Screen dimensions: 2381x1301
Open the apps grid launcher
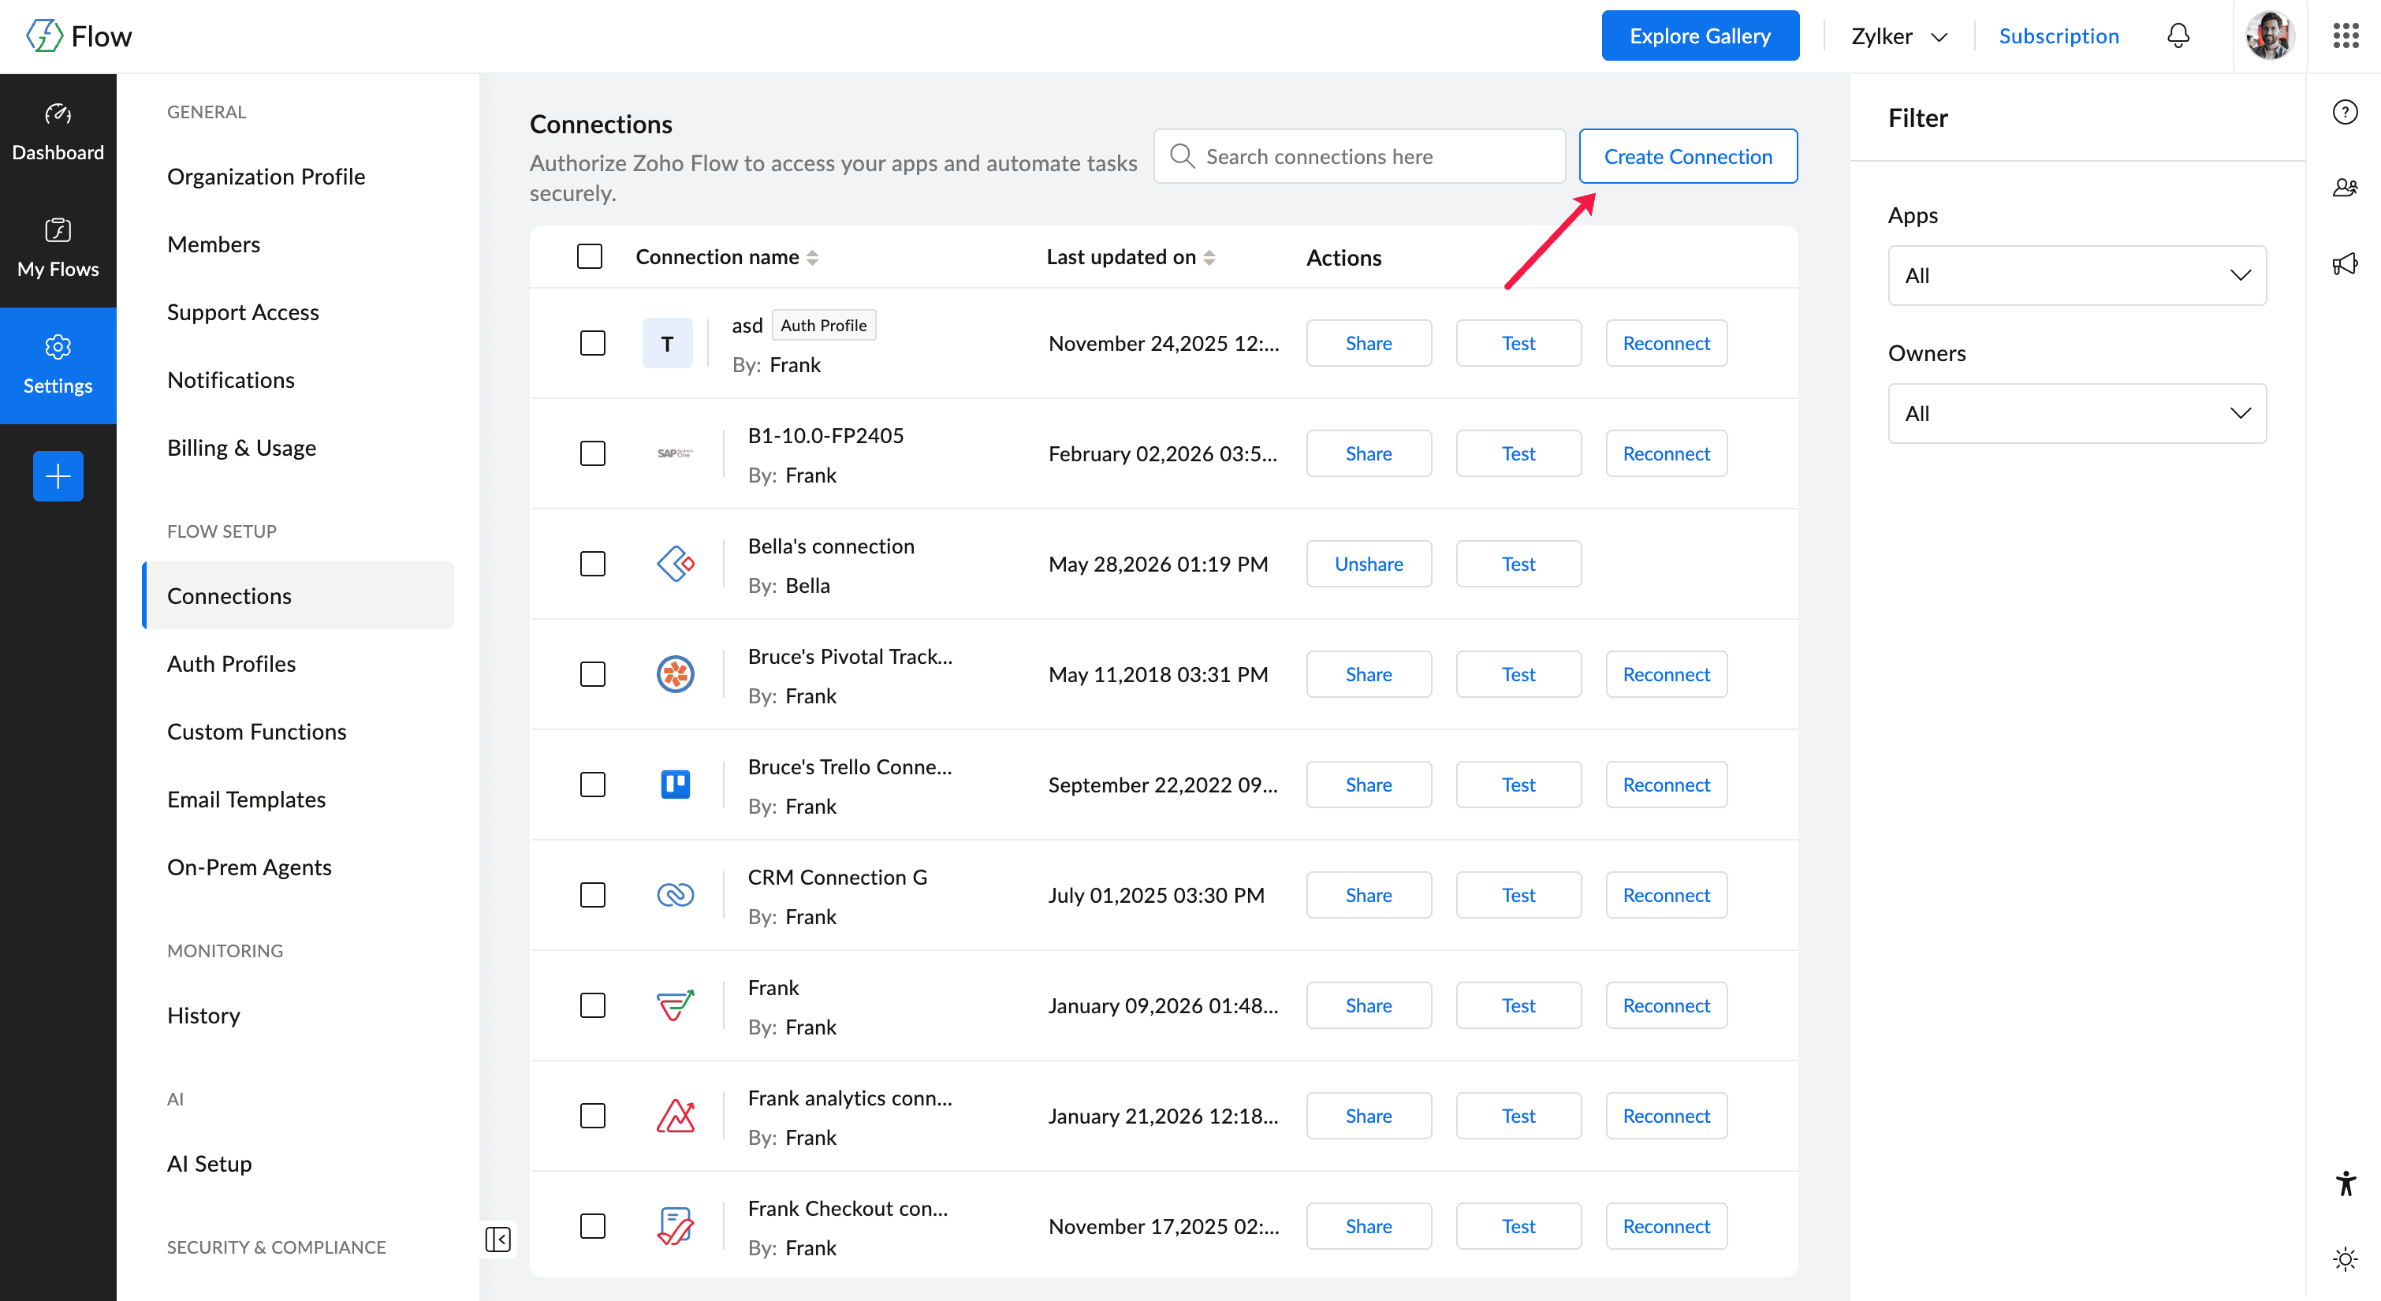(x=2346, y=36)
